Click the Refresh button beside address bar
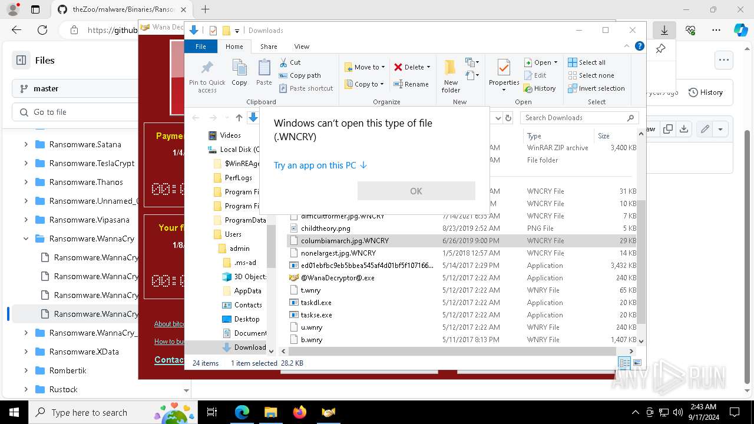This screenshot has height=424, width=754. [508, 118]
